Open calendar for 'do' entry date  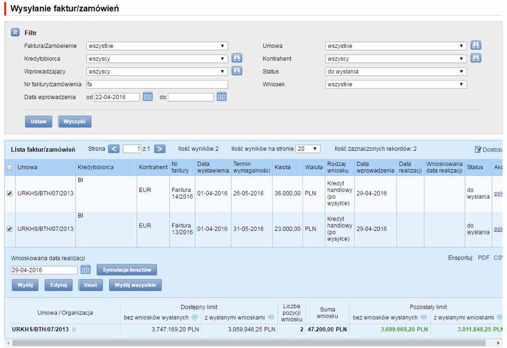pos(222,96)
